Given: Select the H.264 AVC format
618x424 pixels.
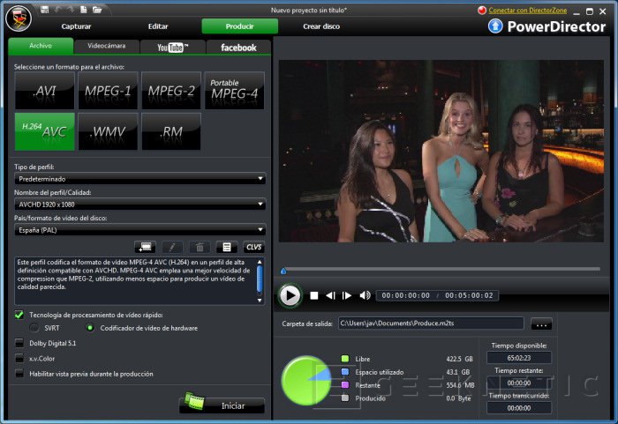Looking at the screenshot, I should (44, 131).
